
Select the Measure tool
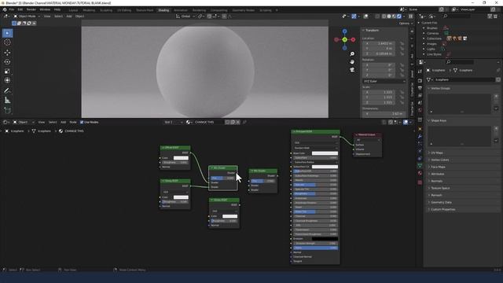(7, 101)
